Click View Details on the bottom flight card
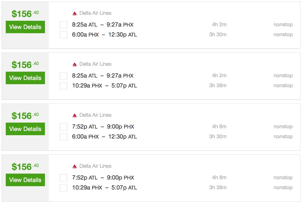Screen dimensions: 302x204 (25, 180)
